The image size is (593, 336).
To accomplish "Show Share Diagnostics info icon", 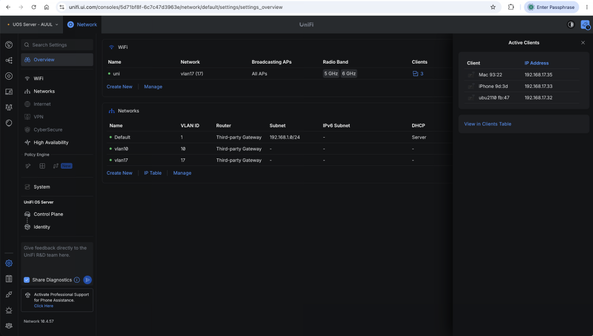I will 77,280.
